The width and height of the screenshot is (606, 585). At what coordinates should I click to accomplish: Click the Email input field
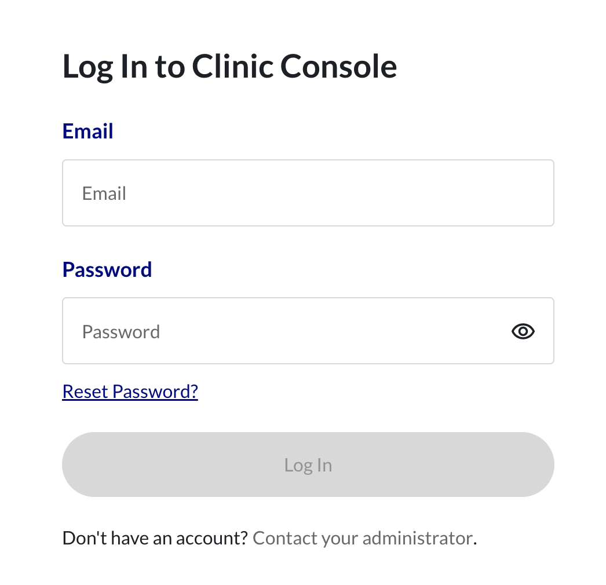click(x=308, y=193)
